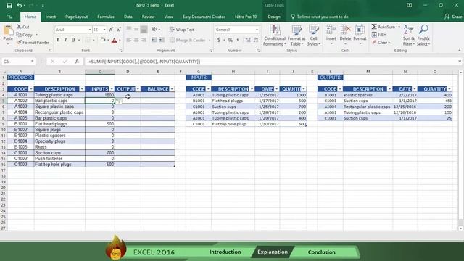Click the Conditional Formatting icon
This screenshot has height=261, width=464.
click(275, 30)
